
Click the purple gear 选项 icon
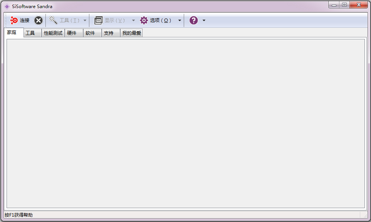coord(144,20)
